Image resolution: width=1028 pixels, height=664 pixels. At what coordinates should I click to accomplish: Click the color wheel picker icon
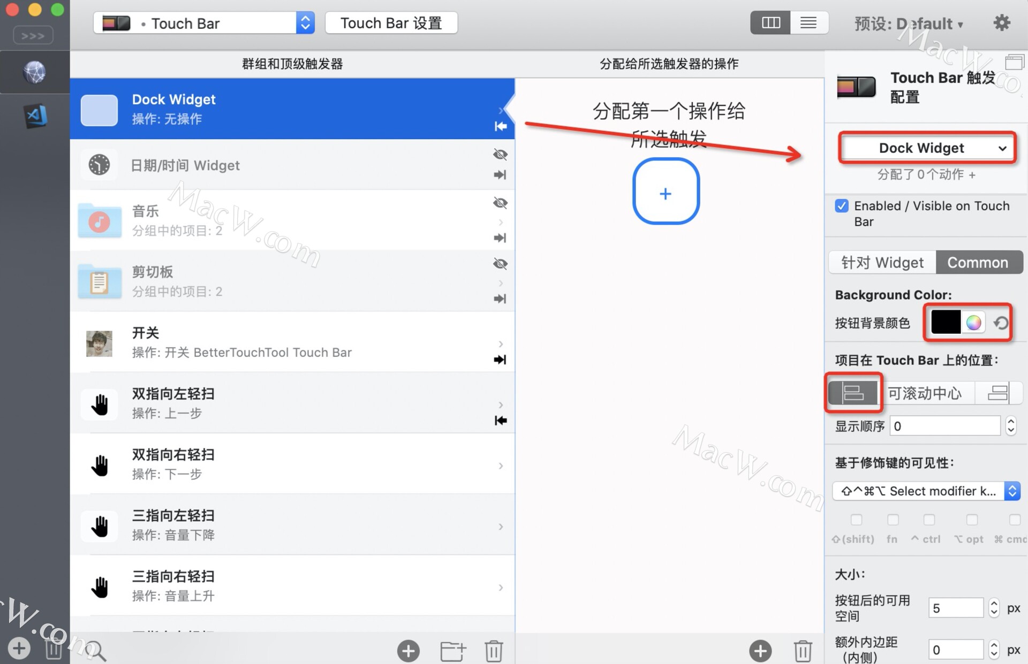pos(974,323)
